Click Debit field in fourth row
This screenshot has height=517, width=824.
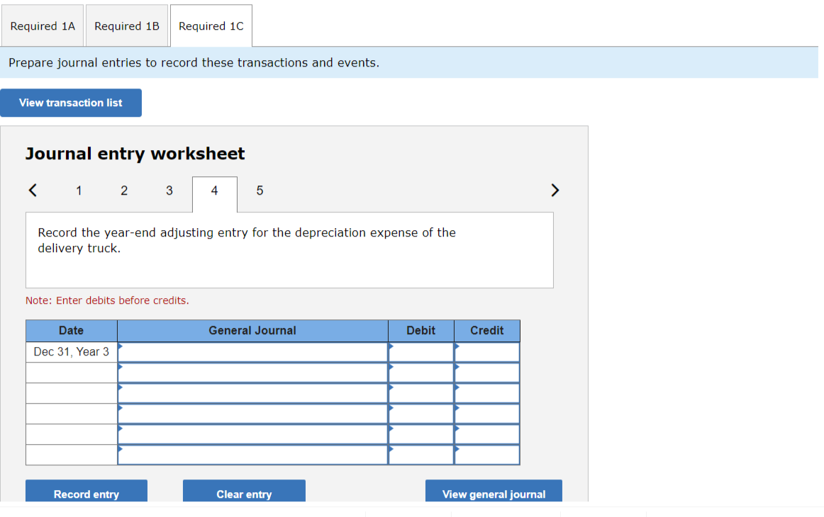421,414
